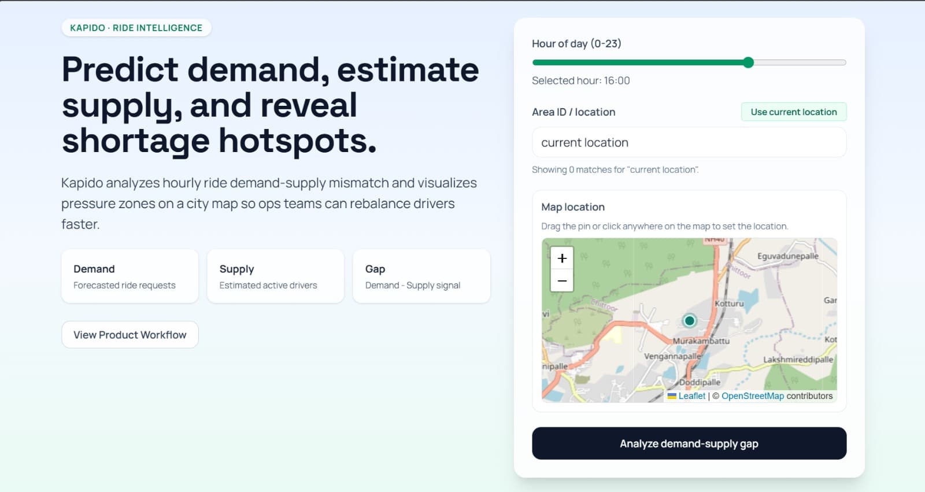Click the 'Forecasted ride requests' text

click(124, 286)
